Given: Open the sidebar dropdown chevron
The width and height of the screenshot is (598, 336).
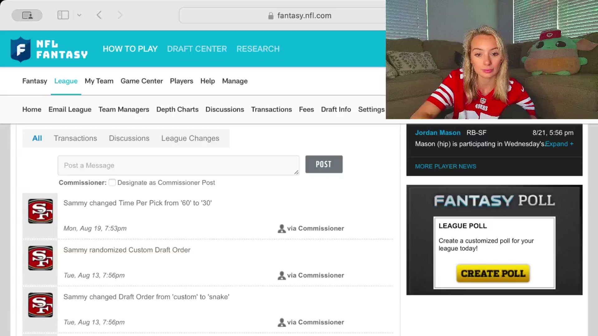Looking at the screenshot, I should (x=79, y=15).
